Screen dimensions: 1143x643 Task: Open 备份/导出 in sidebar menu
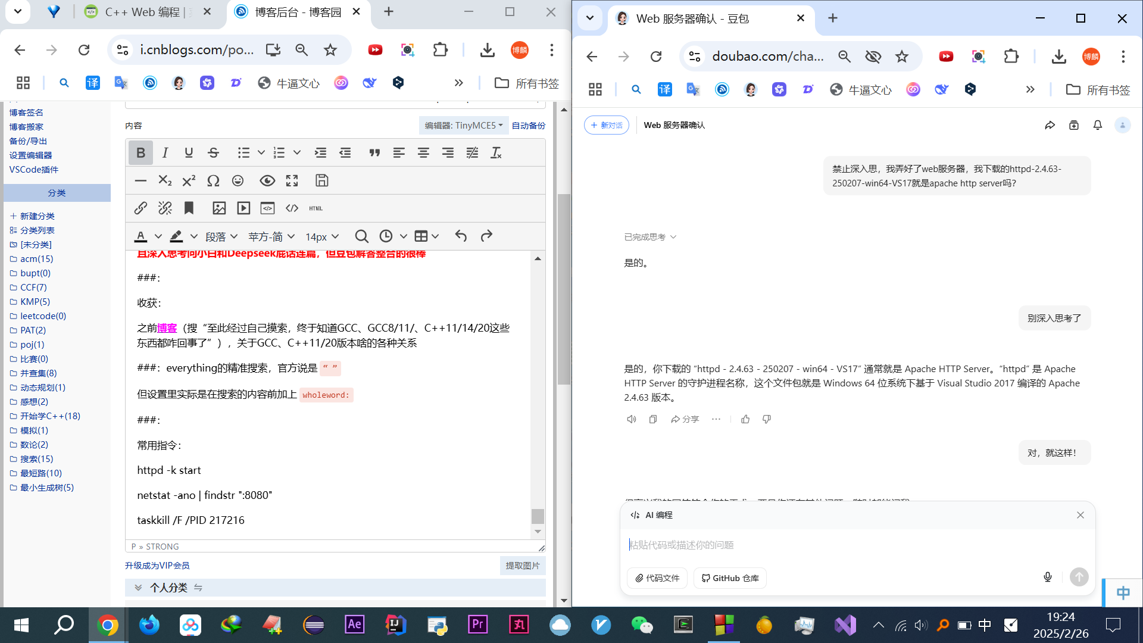(28, 141)
